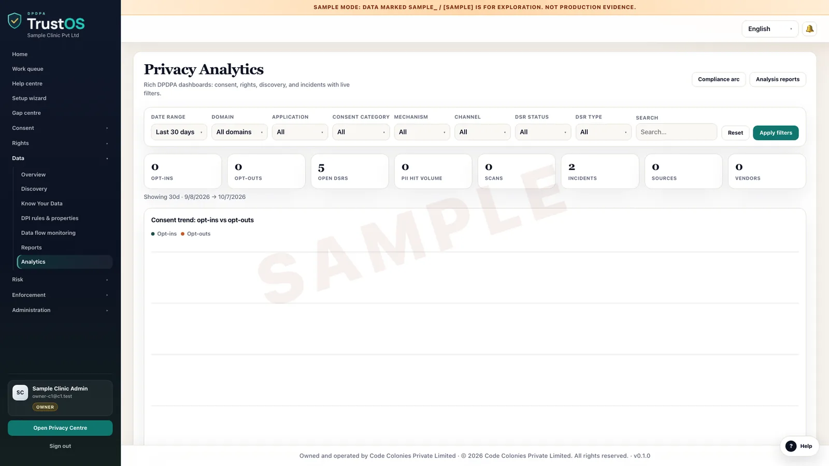
Task: Open Gap centre in sidebar
Action: [x=60, y=113]
